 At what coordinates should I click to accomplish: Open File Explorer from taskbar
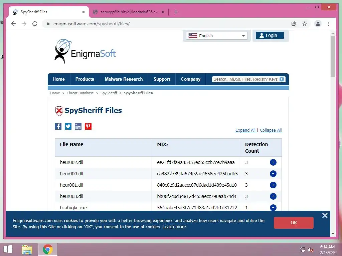pos(27,249)
